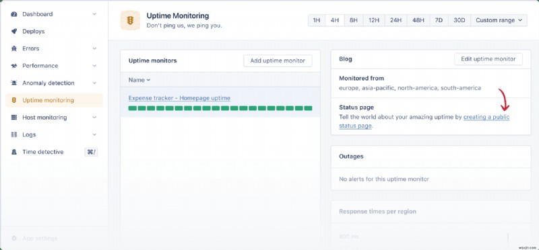Open App settings
The image size is (539, 250).
tap(40, 238)
